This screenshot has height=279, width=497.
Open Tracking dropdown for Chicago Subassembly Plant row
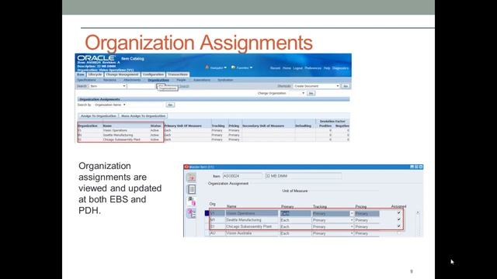352,227
